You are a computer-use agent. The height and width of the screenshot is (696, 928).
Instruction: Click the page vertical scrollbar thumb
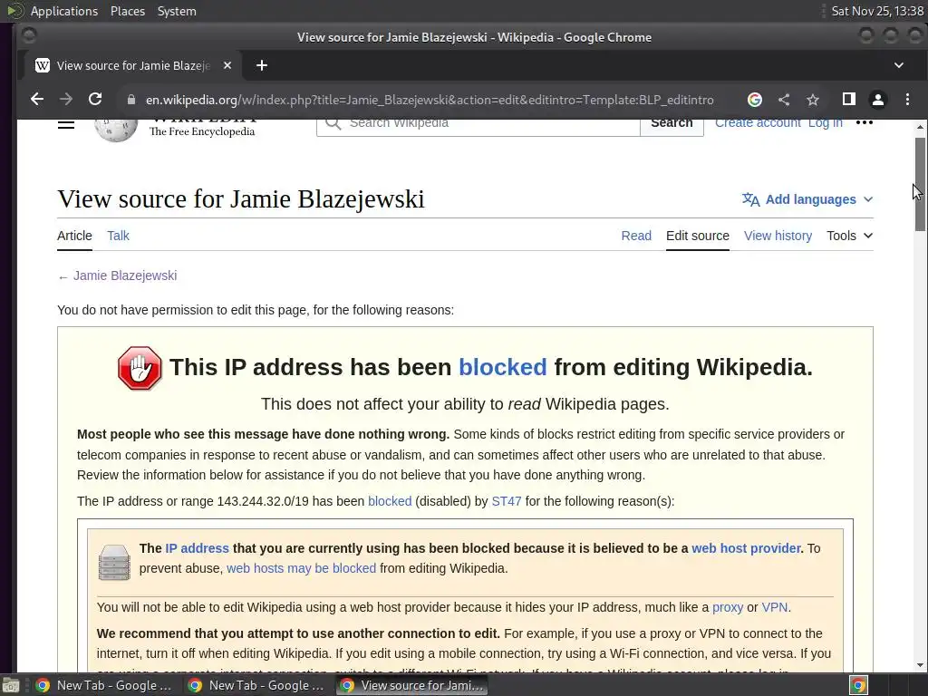pos(920,183)
